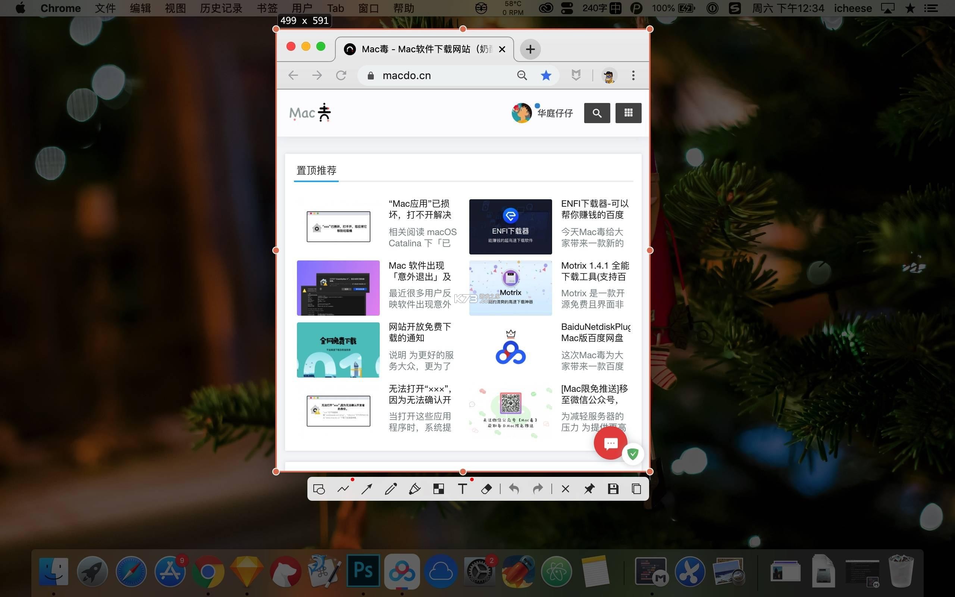The image size is (955, 597).
Task: Close the Mac毒 tab
Action: click(502, 49)
